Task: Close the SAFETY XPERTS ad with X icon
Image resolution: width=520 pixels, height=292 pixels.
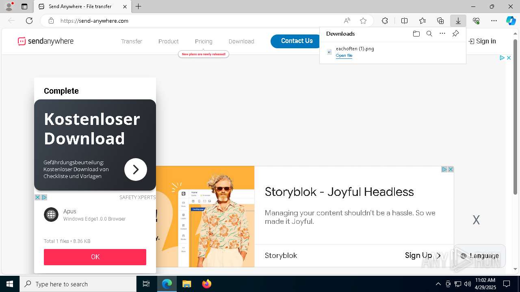Action: click(37, 198)
